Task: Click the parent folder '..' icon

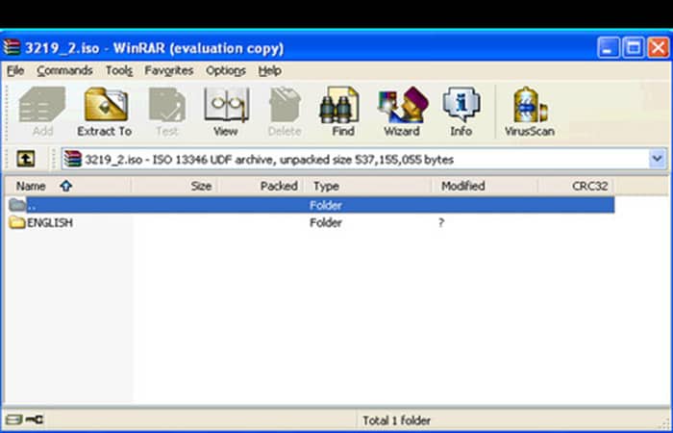Action: [17, 205]
